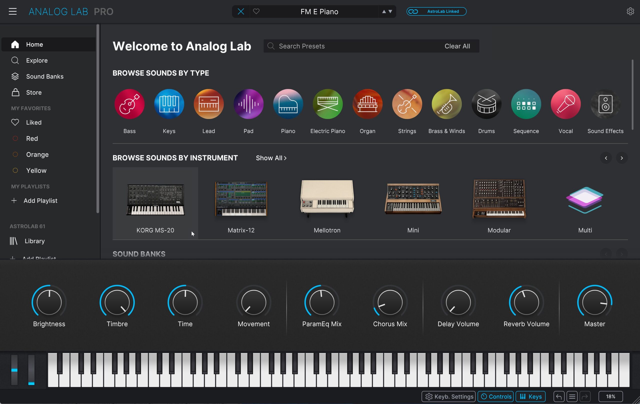Click the Reverb Volume knob

point(526,302)
